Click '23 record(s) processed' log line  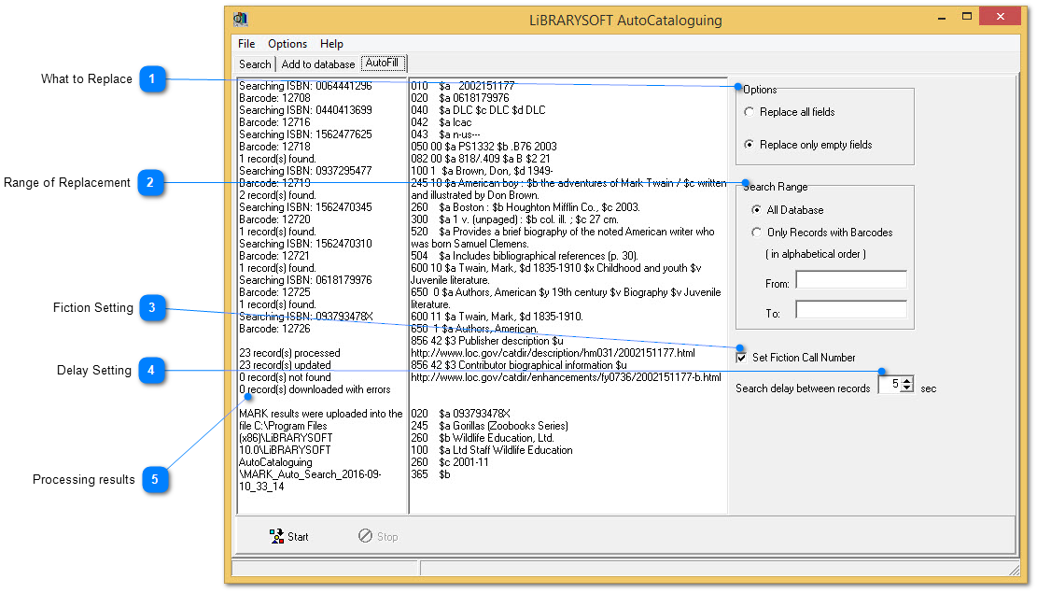point(289,353)
